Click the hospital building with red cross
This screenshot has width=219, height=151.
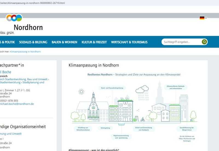pos(125,110)
